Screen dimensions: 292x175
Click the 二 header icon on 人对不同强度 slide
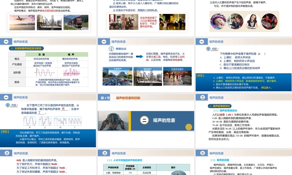[x=105, y=153]
